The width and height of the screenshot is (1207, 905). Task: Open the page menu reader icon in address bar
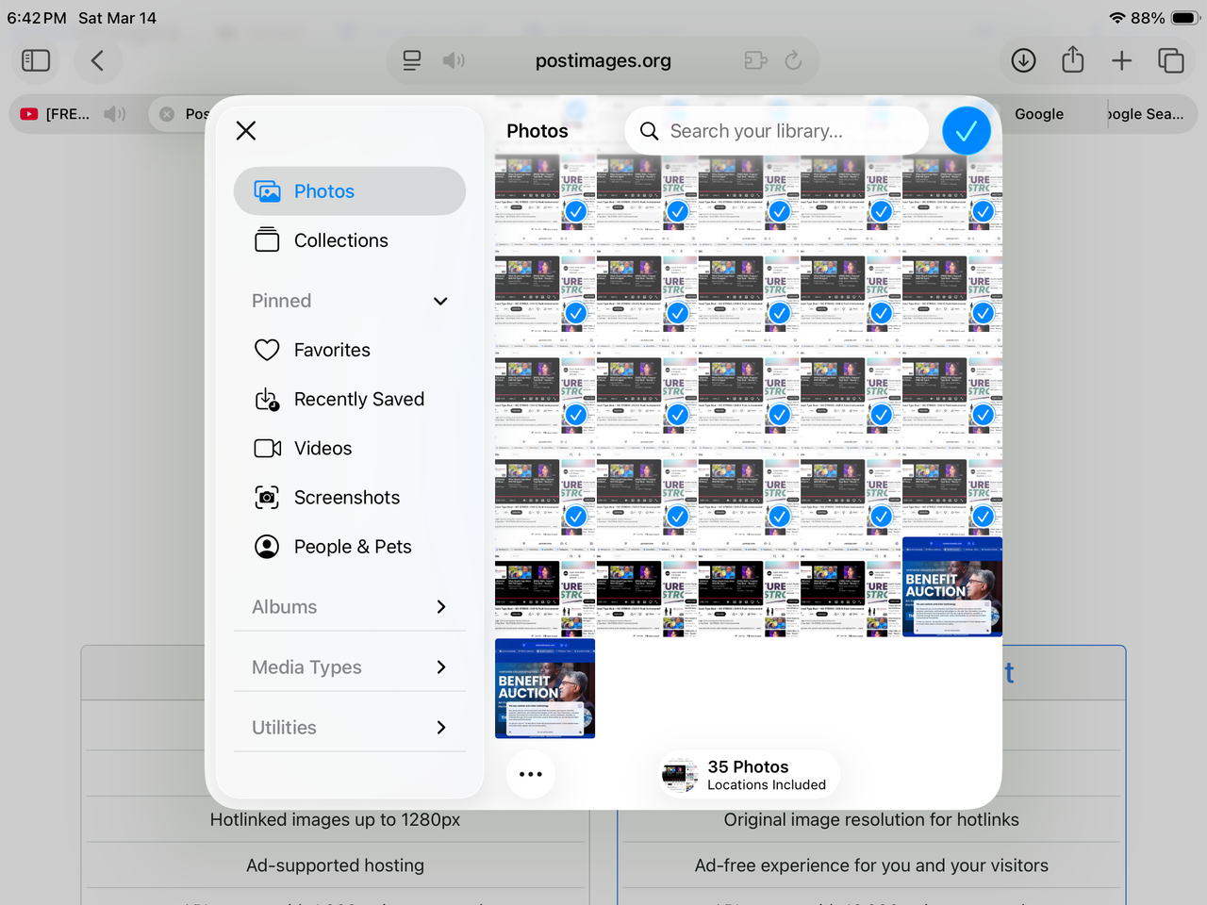[412, 60]
